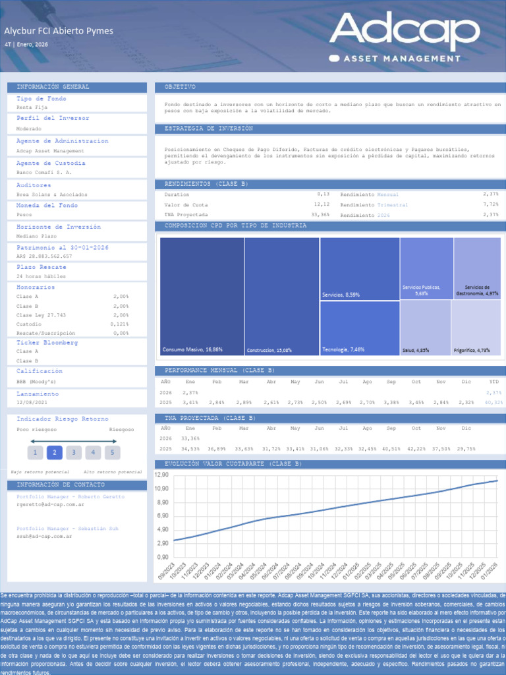The height and width of the screenshot is (675, 506).
Task: Click the Construccion 15,08% treemap tile
Action: coord(282,297)
